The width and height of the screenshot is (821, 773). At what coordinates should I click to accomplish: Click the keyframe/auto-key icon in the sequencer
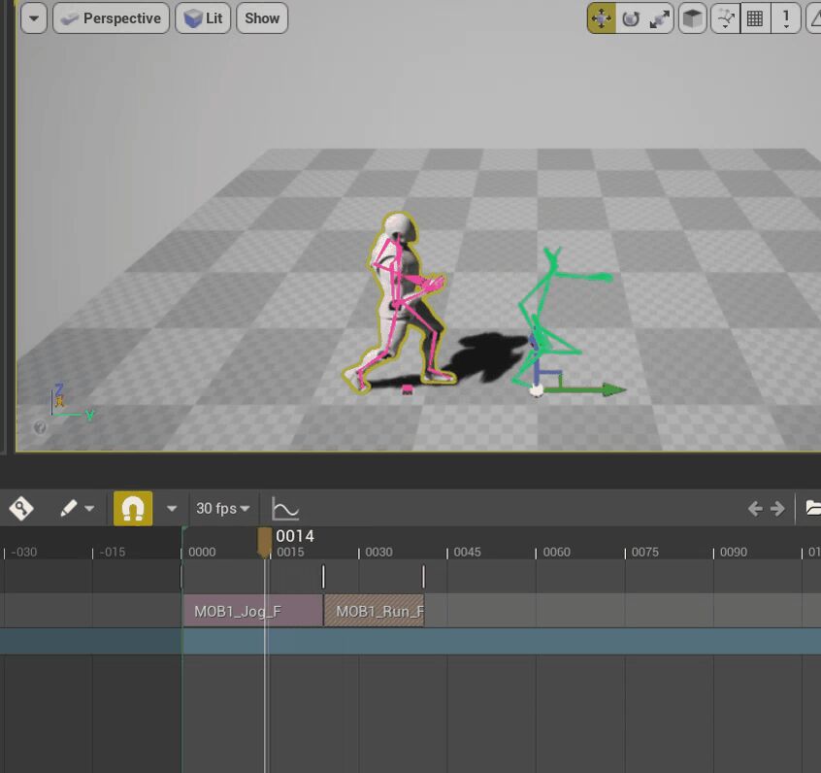tap(20, 508)
